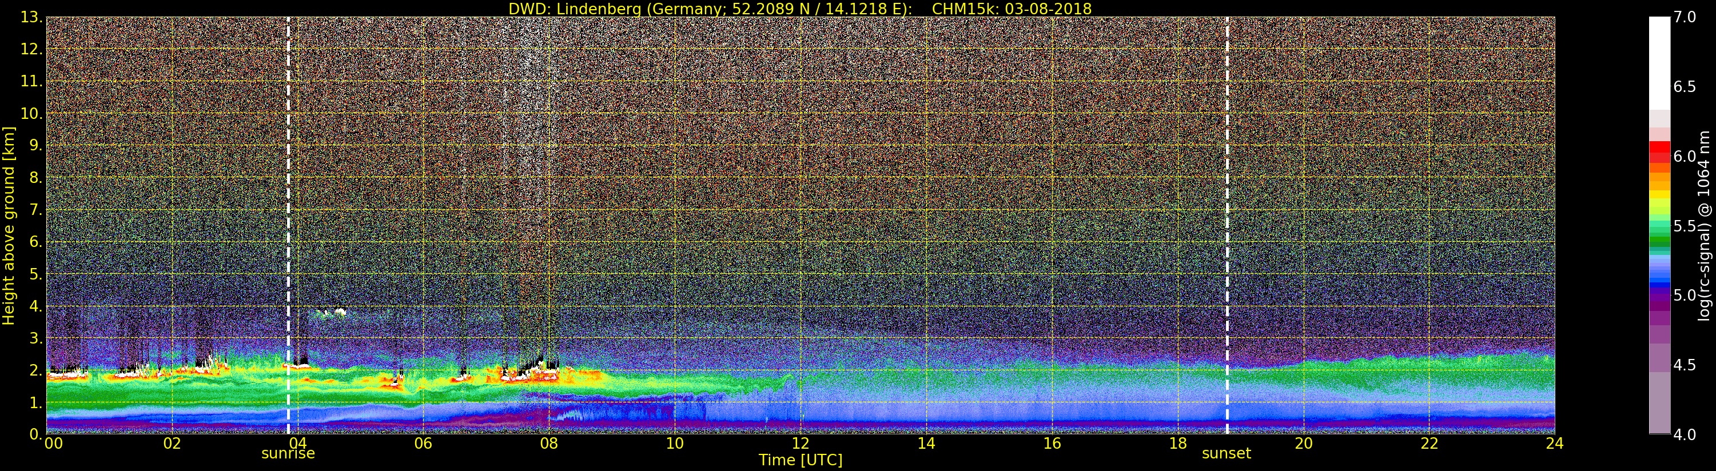The width and height of the screenshot is (1716, 471).
Task: Click time axis tick '14'
Action: (x=926, y=443)
